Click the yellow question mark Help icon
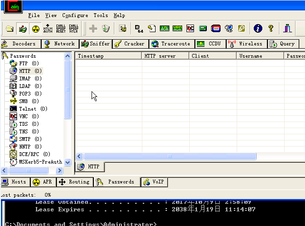Image resolution: width=305 pixels, height=226 pixels. click(x=271, y=29)
